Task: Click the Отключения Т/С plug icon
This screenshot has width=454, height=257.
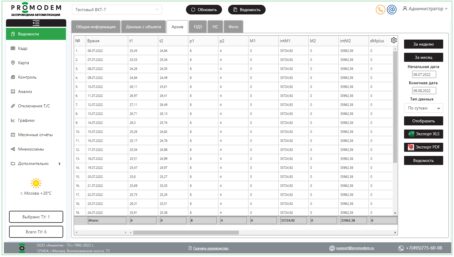Action: [13, 106]
